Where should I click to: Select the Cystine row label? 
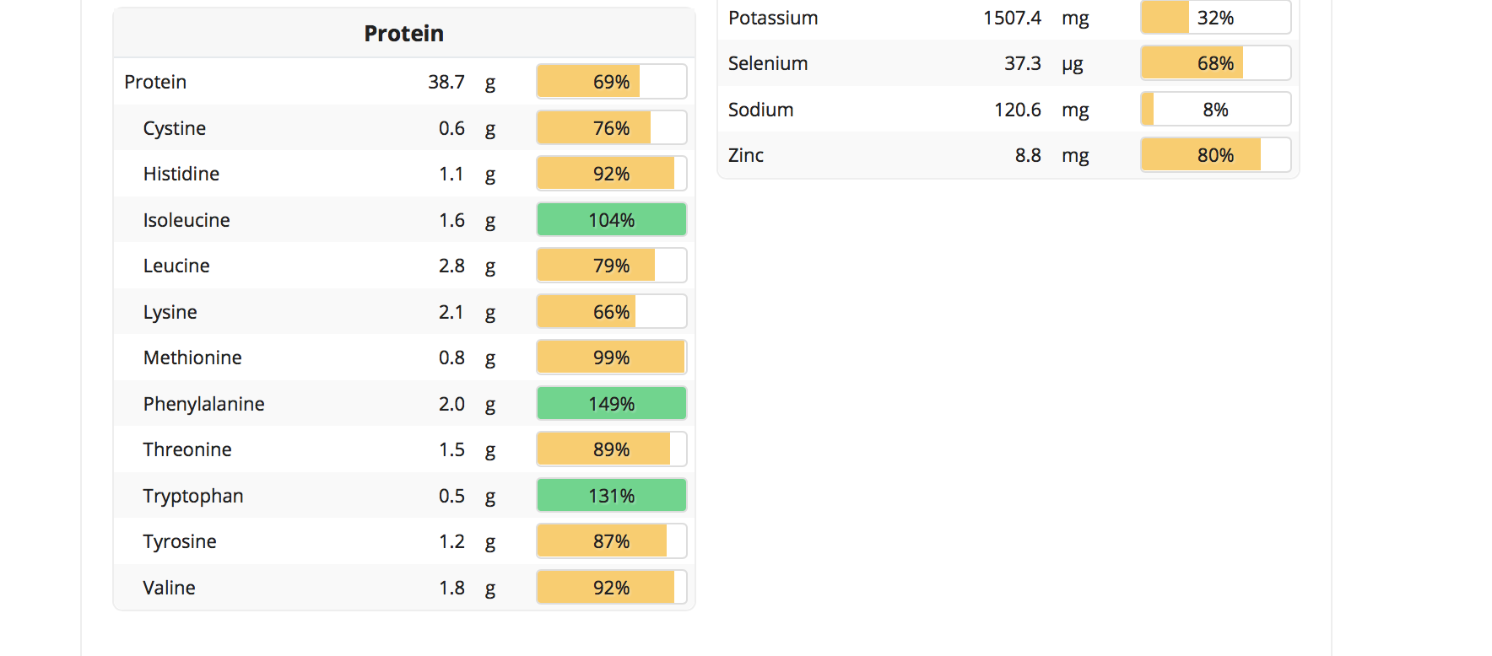click(175, 128)
